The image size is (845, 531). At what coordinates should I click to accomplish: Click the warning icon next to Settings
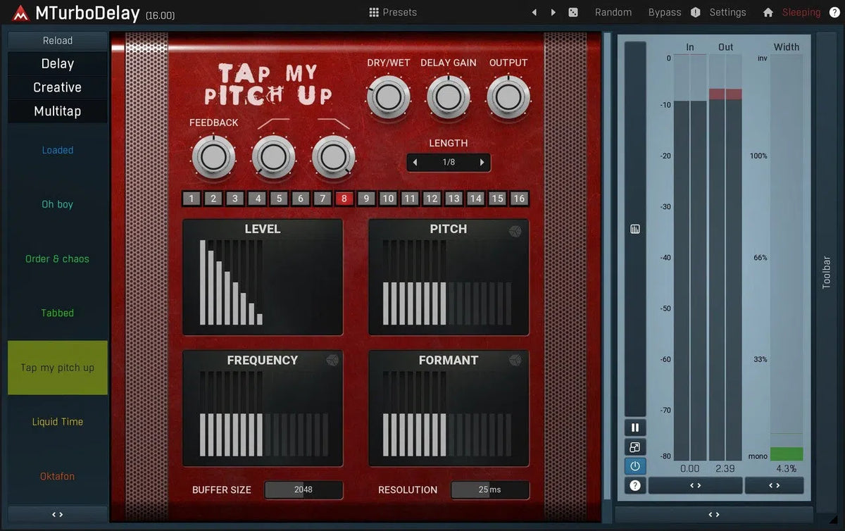[x=694, y=12]
